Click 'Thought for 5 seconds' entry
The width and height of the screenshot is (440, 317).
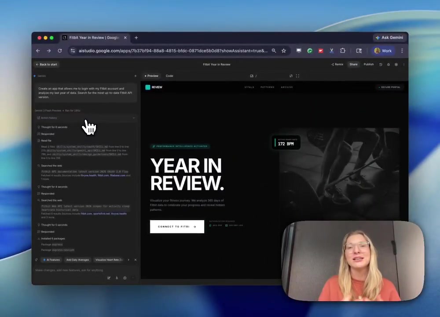(x=52, y=225)
